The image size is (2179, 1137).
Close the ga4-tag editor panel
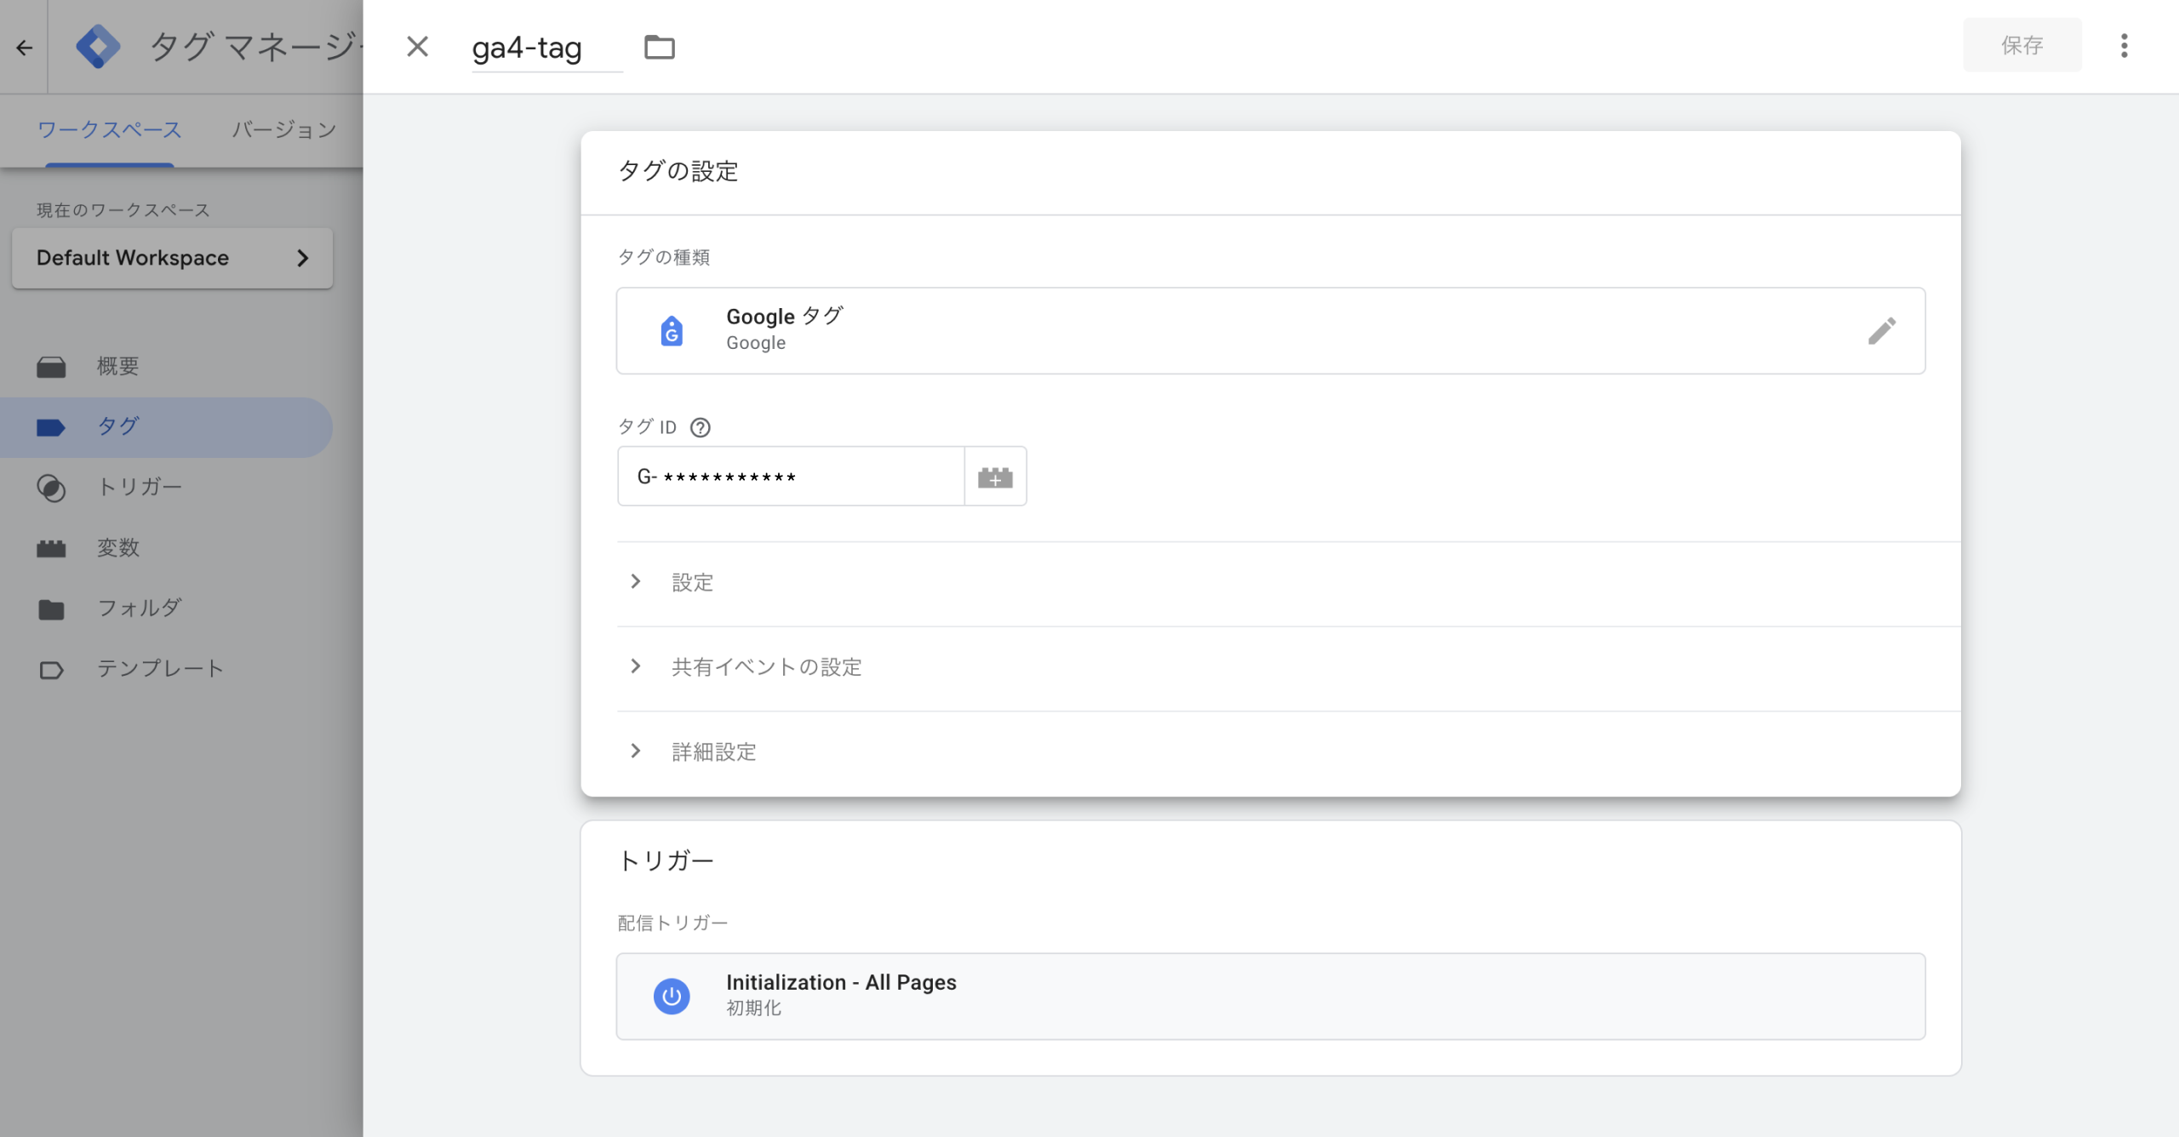pos(417,47)
